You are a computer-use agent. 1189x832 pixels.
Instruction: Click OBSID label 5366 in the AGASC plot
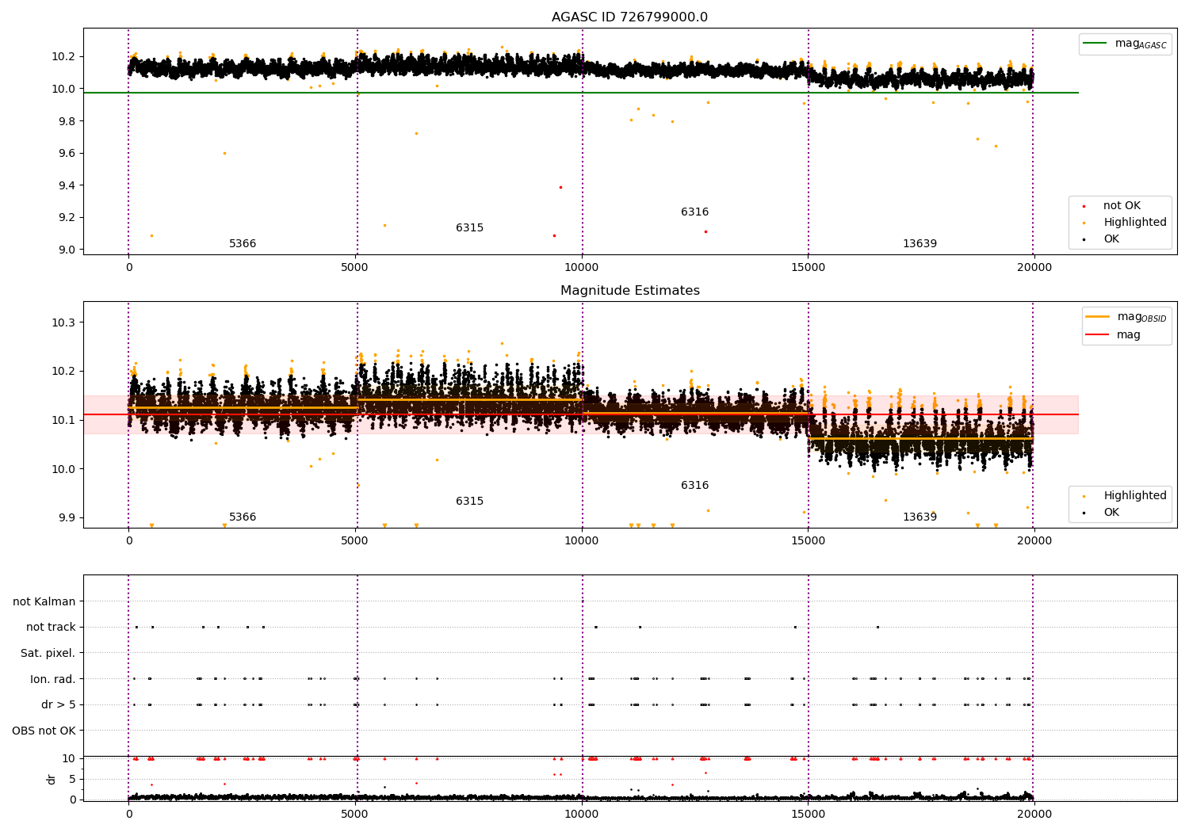pos(243,244)
